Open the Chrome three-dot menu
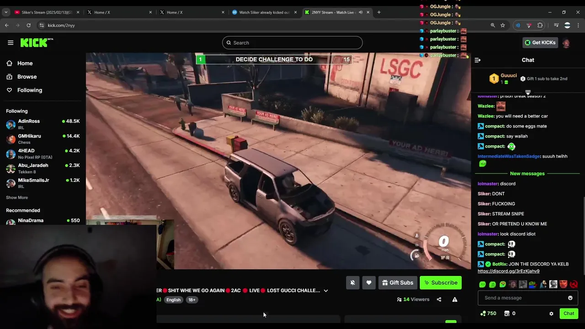Image resolution: width=585 pixels, height=329 pixels. tap(578, 25)
